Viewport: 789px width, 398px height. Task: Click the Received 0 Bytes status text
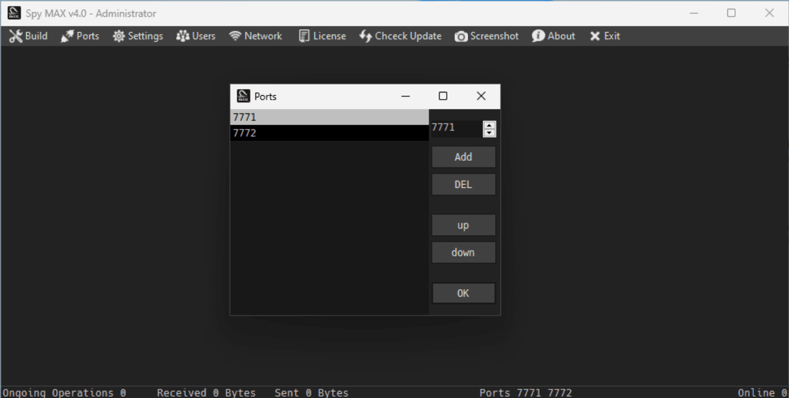[x=206, y=393]
